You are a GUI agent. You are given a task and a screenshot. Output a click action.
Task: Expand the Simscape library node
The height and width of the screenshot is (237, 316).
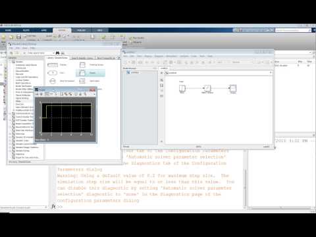pyautogui.click(x=11, y=134)
